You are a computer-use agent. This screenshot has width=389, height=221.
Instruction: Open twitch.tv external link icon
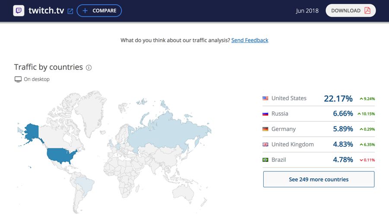[70, 11]
